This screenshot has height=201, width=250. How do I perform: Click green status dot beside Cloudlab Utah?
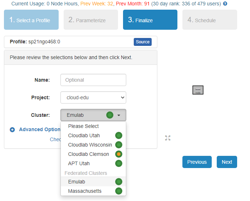point(118,135)
